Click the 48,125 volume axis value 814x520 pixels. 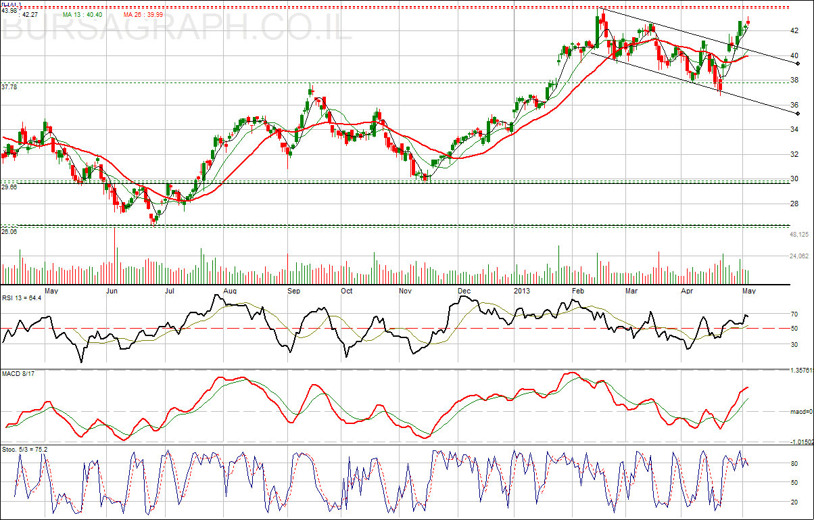(800, 235)
